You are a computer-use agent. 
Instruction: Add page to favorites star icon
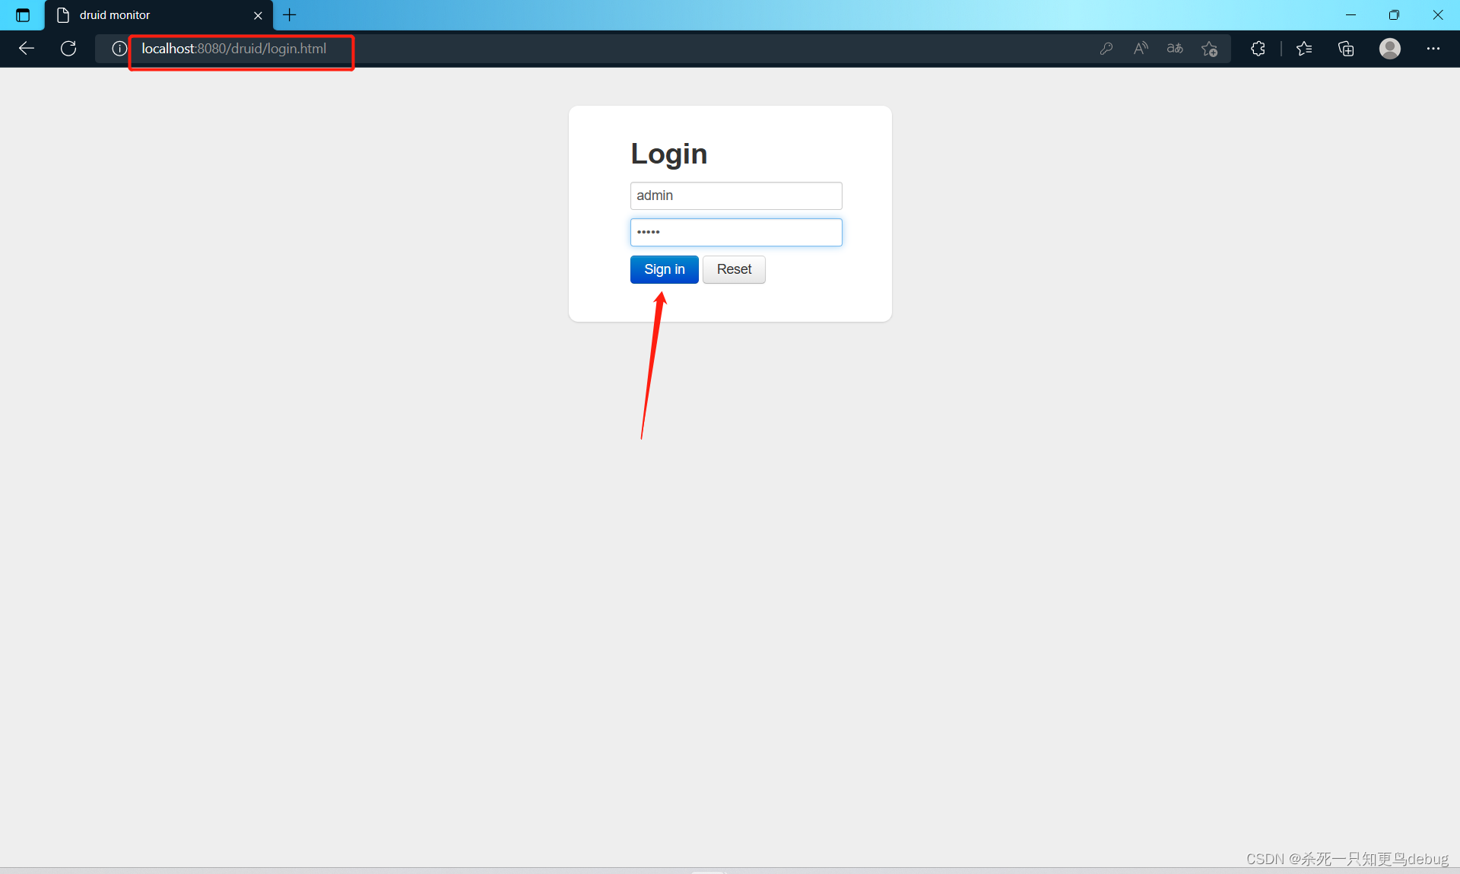1210,49
